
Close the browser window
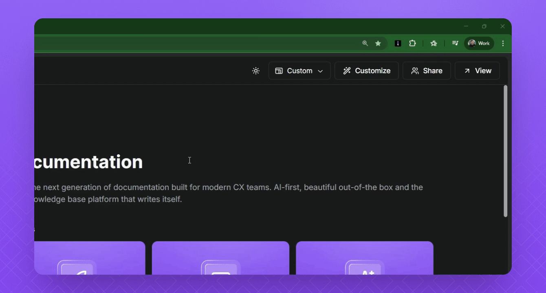502,26
